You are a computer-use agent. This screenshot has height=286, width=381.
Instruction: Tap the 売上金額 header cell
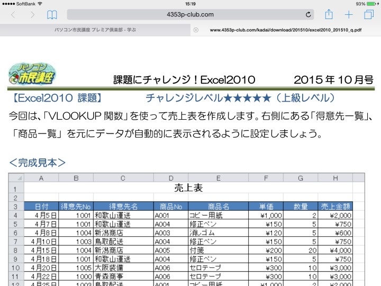pos(334,207)
